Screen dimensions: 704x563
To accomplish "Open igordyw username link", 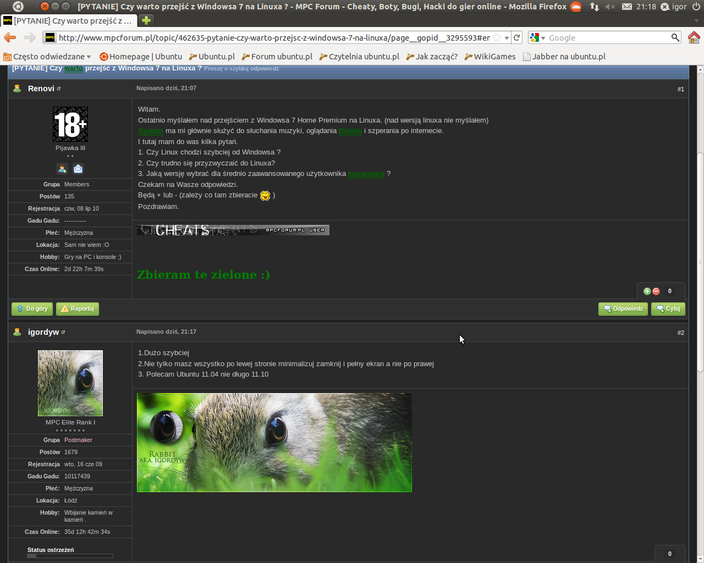I will click(x=43, y=332).
